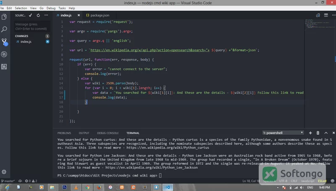
Task: Close the terminal panel
Action: point(333,133)
